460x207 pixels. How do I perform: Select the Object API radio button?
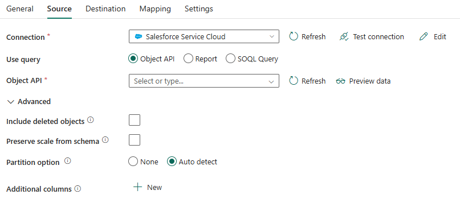[x=133, y=59]
